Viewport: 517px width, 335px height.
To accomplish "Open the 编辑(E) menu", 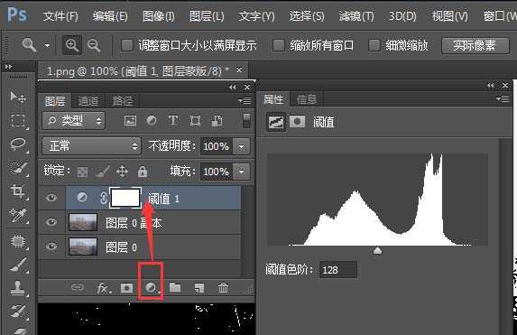I will coord(110,16).
